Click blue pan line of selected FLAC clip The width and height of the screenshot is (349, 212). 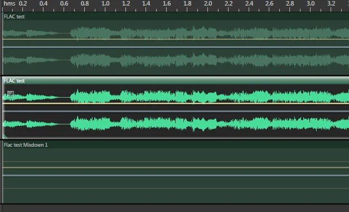(x=176, y=112)
